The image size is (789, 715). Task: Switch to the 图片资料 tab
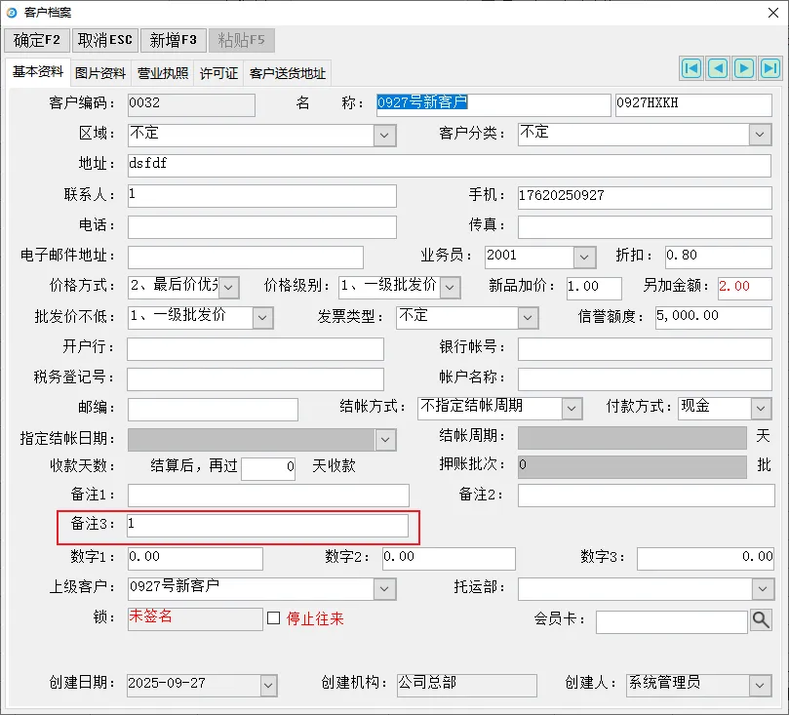click(x=100, y=73)
